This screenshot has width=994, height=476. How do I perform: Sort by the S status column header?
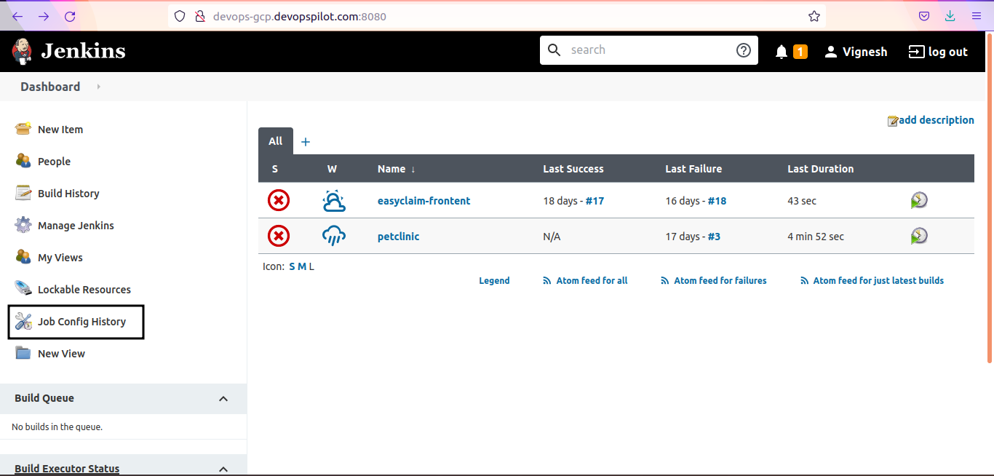tap(275, 169)
